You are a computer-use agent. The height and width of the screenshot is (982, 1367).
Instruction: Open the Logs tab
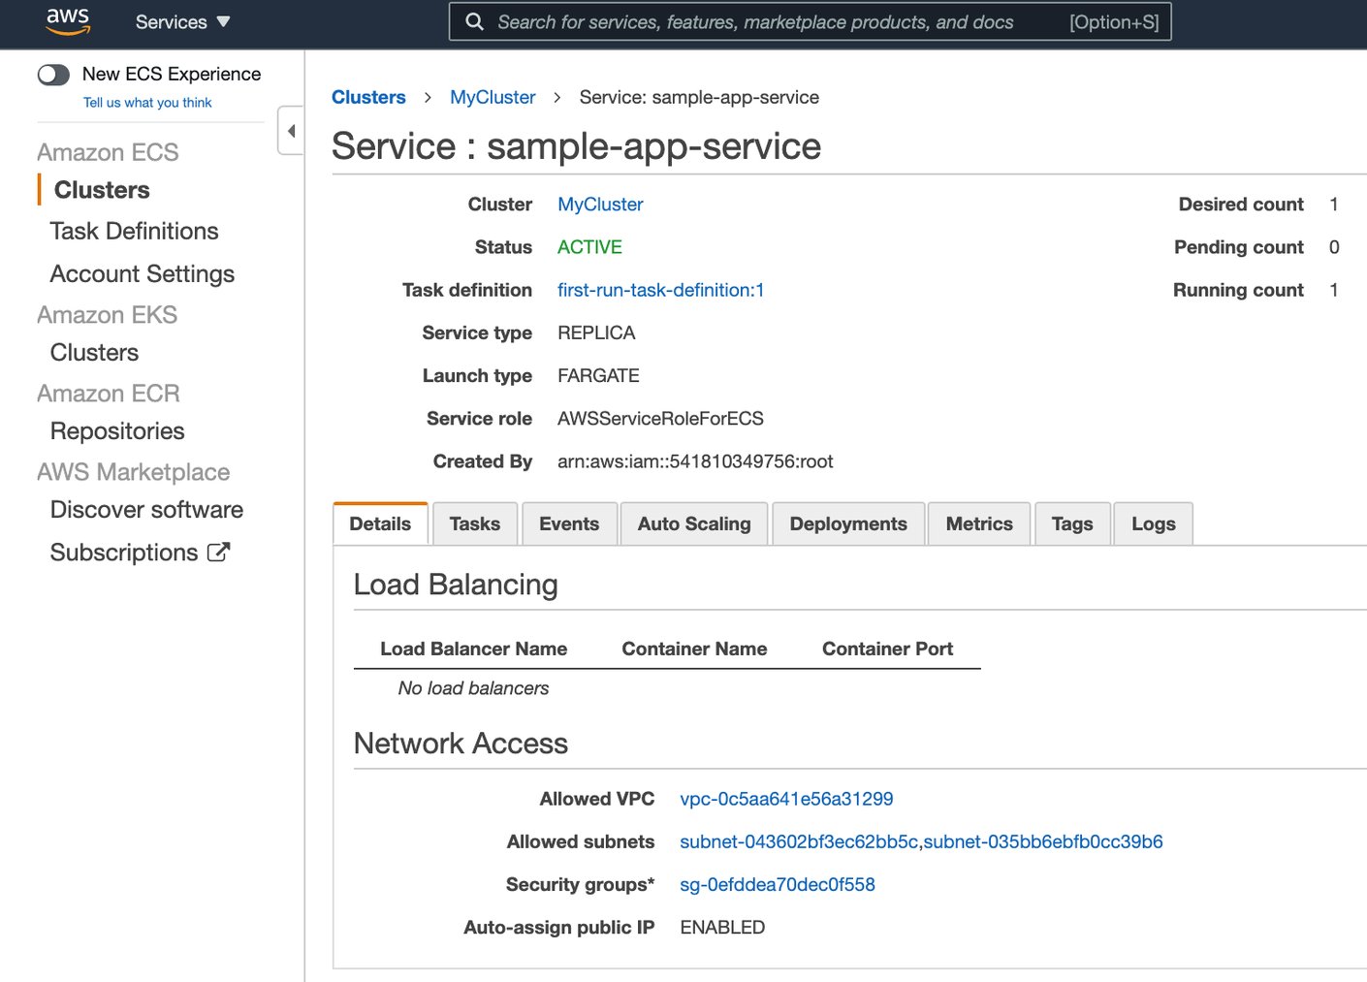[x=1153, y=523]
